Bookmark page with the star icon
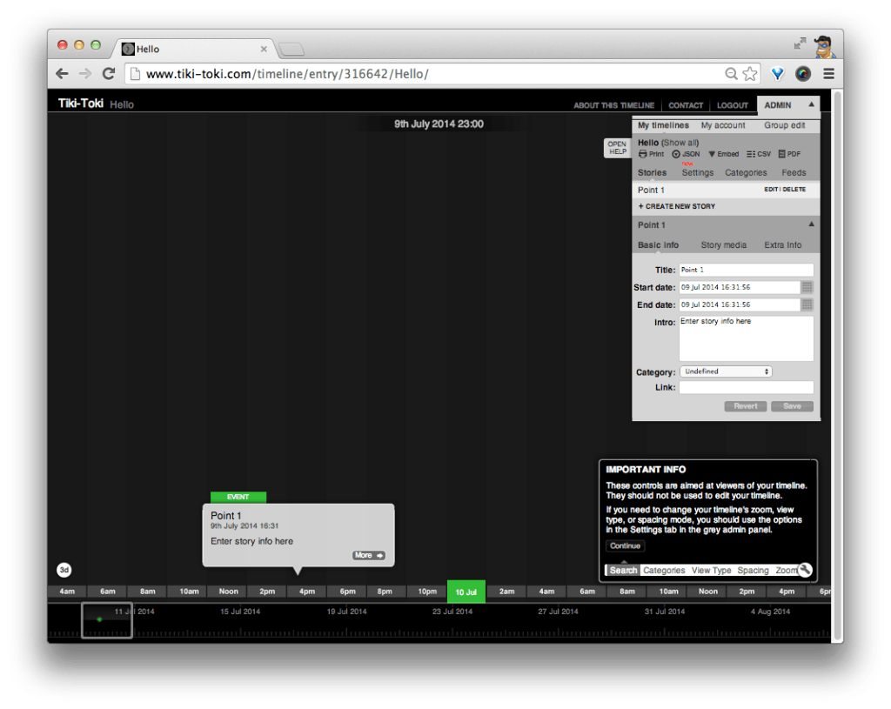 pyautogui.click(x=750, y=74)
